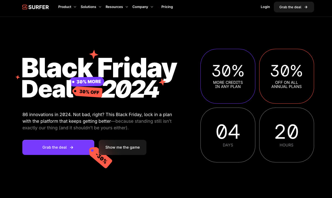The height and width of the screenshot is (198, 332).
Task: Click the purple 30% MORE badge
Action: 87,82
